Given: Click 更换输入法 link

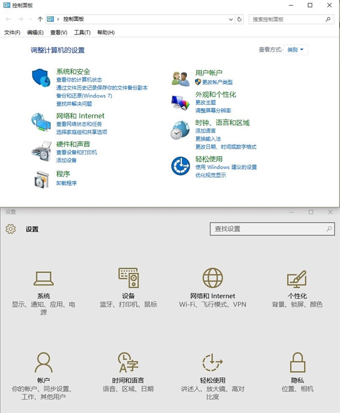Looking at the screenshot, I should pyautogui.click(x=208, y=139).
